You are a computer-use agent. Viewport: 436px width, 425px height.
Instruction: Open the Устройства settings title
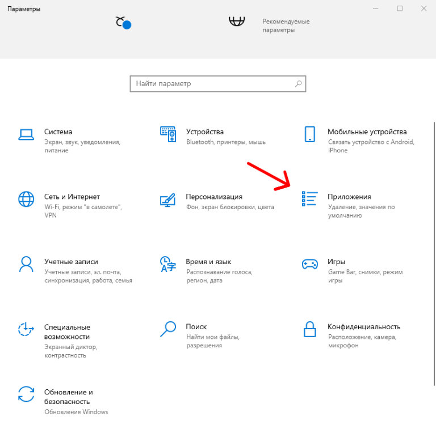[204, 131]
